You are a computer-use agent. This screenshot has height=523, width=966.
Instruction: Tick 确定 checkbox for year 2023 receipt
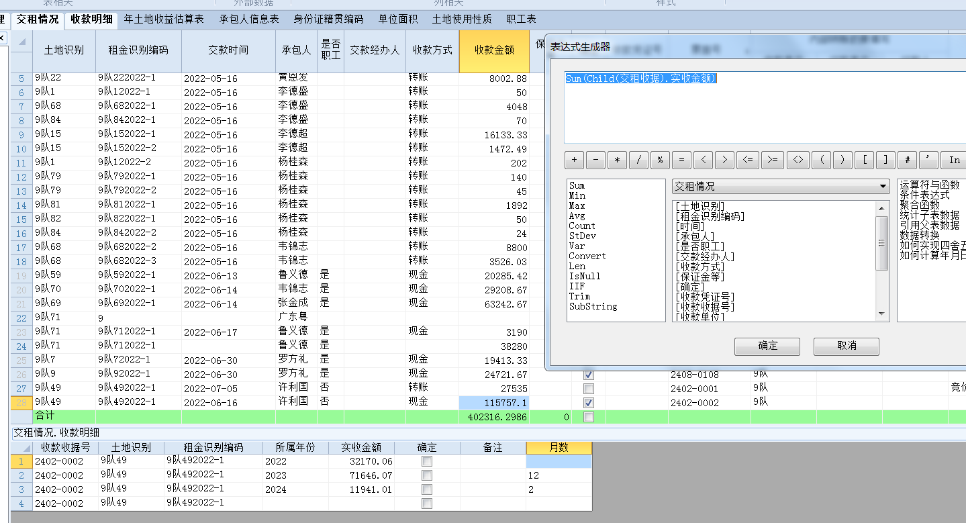pos(427,475)
